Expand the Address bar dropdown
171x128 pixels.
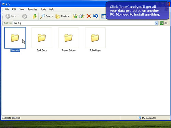click(x=156, y=23)
